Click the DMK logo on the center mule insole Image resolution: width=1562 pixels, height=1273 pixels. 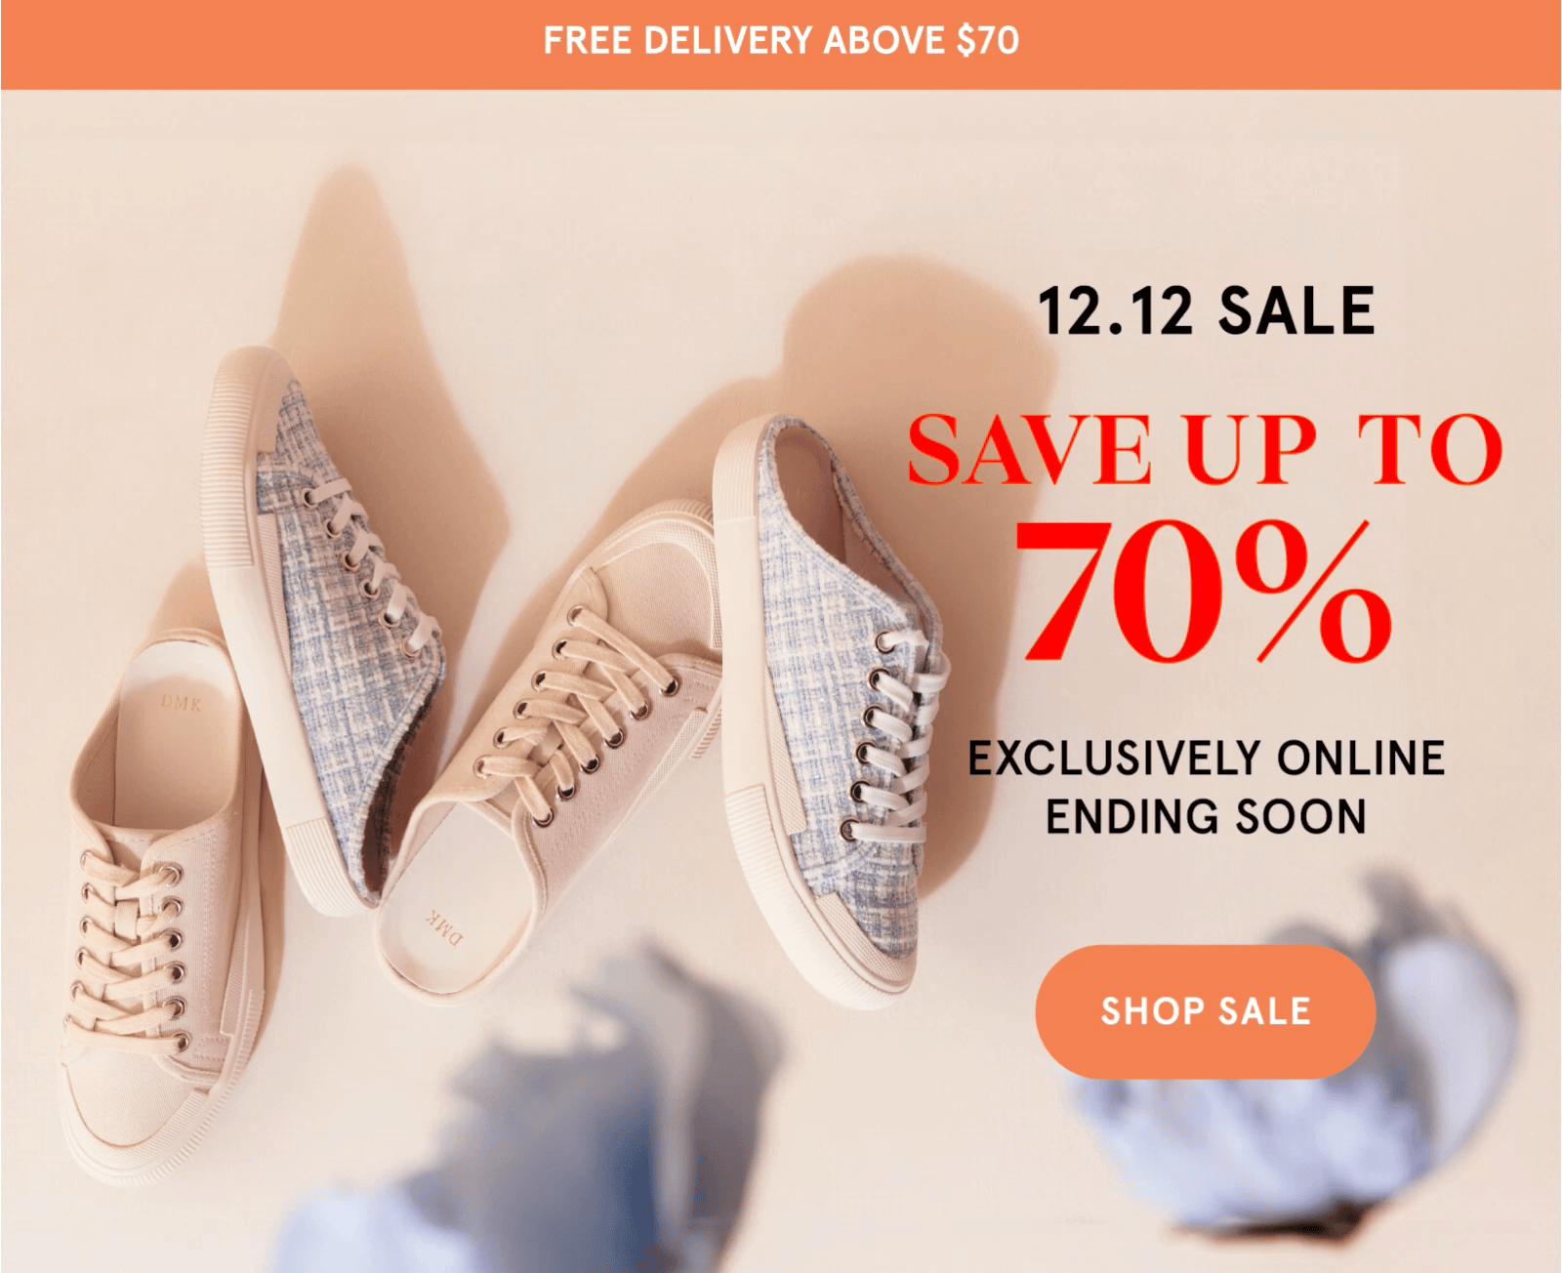coord(445,928)
